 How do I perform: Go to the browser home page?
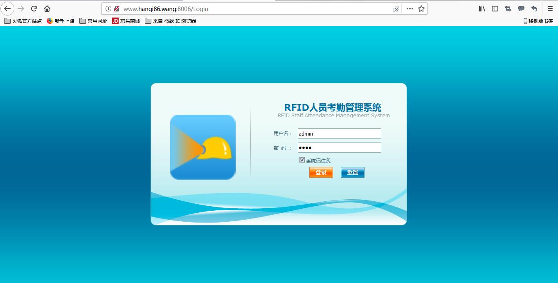[x=47, y=9]
